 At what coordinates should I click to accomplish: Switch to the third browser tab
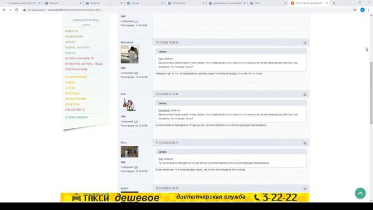coord(104,3)
